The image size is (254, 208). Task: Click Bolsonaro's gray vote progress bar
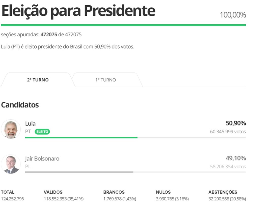coord(79,172)
